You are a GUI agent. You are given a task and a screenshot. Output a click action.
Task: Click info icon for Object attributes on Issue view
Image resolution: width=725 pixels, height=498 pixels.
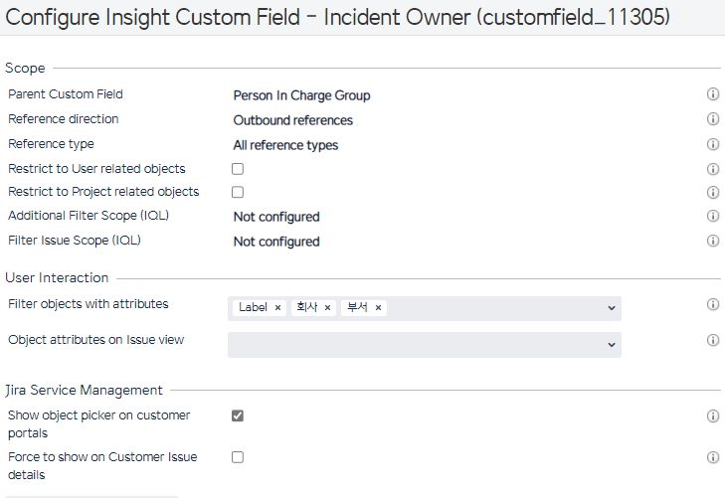coord(712,340)
